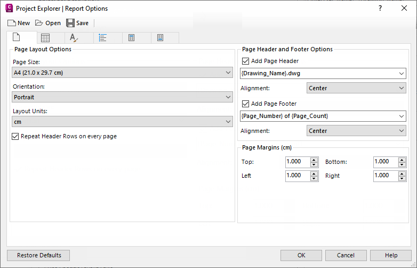417x268 pixels.
Task: Click the New report options button
Action: [19, 23]
